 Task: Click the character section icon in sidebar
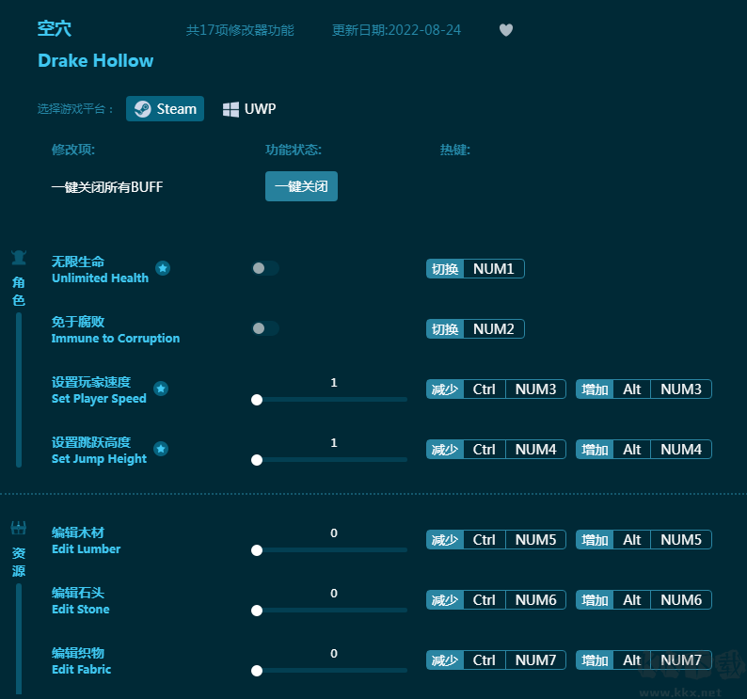click(x=19, y=258)
